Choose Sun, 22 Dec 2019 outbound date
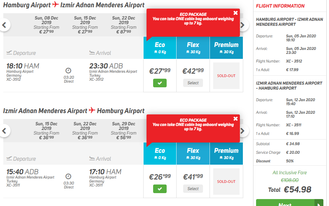The height and width of the screenshot is (206, 329). 124,25
